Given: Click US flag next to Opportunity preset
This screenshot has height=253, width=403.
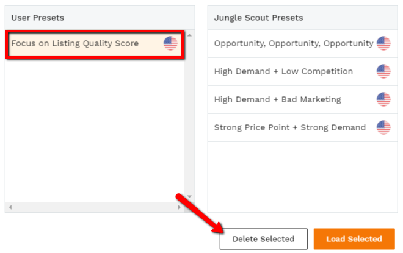Looking at the screenshot, I should click(383, 43).
